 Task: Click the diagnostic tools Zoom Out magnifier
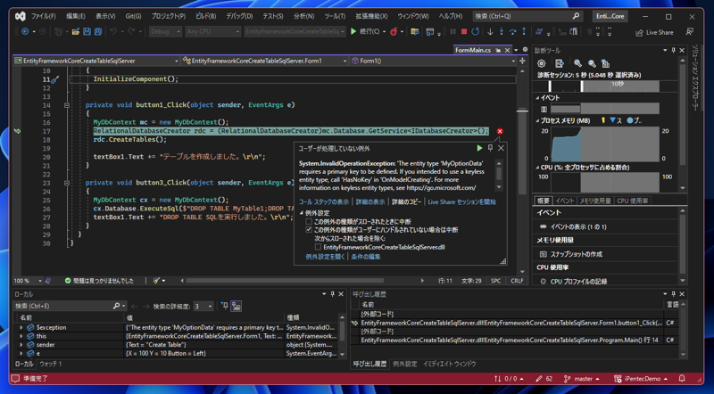pos(592,63)
